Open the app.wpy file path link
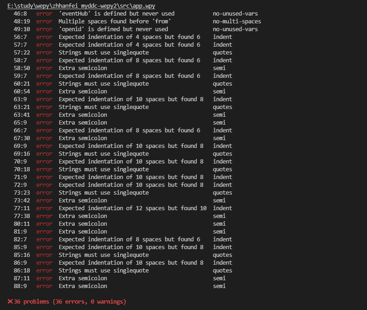Image resolution: width=367 pixels, height=310 pixels. (81, 6)
